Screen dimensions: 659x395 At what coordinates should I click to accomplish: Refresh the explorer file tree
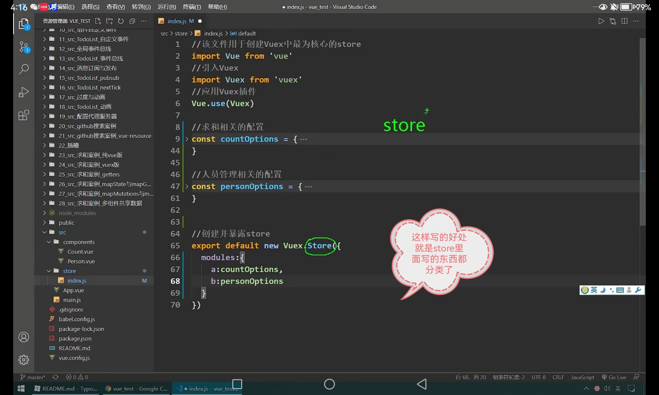tap(121, 21)
